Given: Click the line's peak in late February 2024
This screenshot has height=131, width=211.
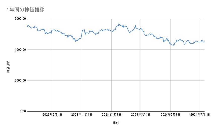Looking at the screenshot, I should coord(135,25).
